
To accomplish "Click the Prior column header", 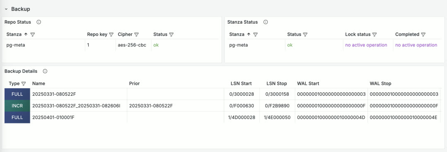I will [134, 84].
